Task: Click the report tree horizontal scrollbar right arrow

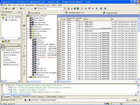Action: tap(55, 81)
